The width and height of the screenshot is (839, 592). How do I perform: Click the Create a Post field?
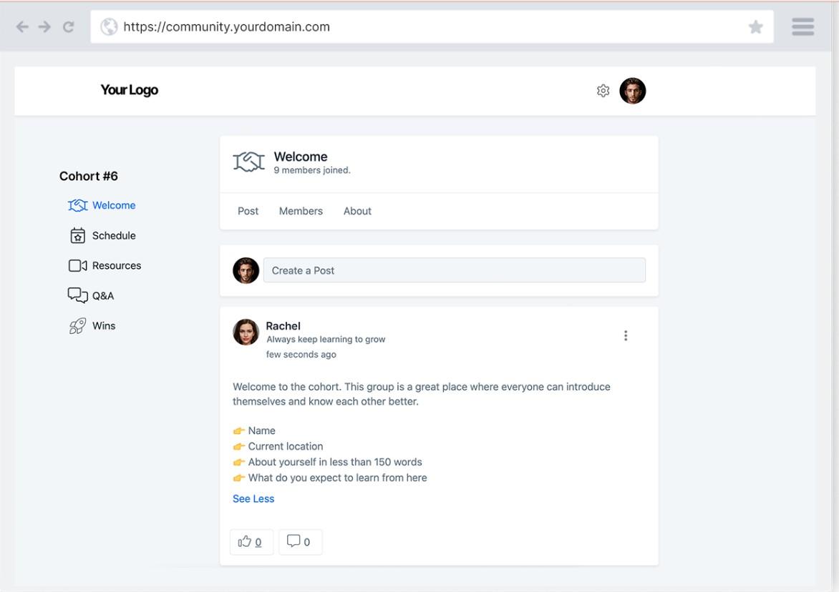point(454,270)
